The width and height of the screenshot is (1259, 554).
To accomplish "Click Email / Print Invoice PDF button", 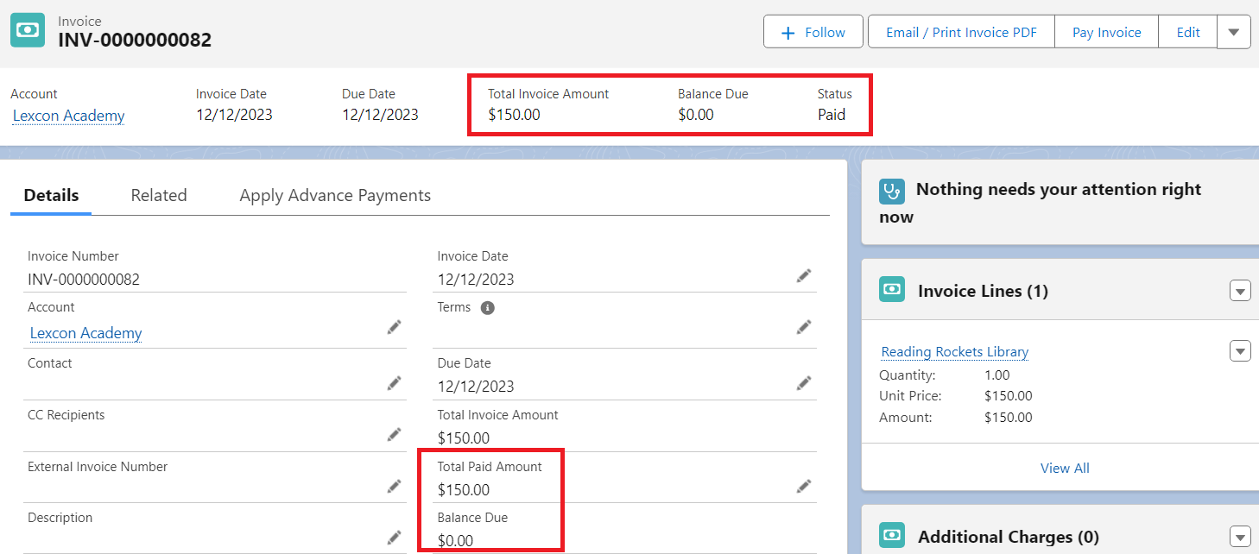I will 960,33.
